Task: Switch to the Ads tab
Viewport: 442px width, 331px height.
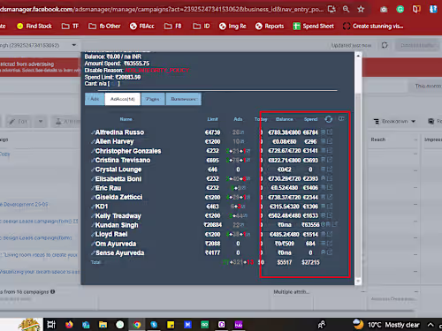Action: pos(95,99)
